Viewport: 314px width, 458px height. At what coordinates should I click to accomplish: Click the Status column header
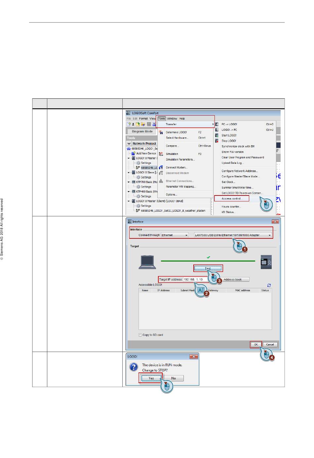[x=265, y=291]
